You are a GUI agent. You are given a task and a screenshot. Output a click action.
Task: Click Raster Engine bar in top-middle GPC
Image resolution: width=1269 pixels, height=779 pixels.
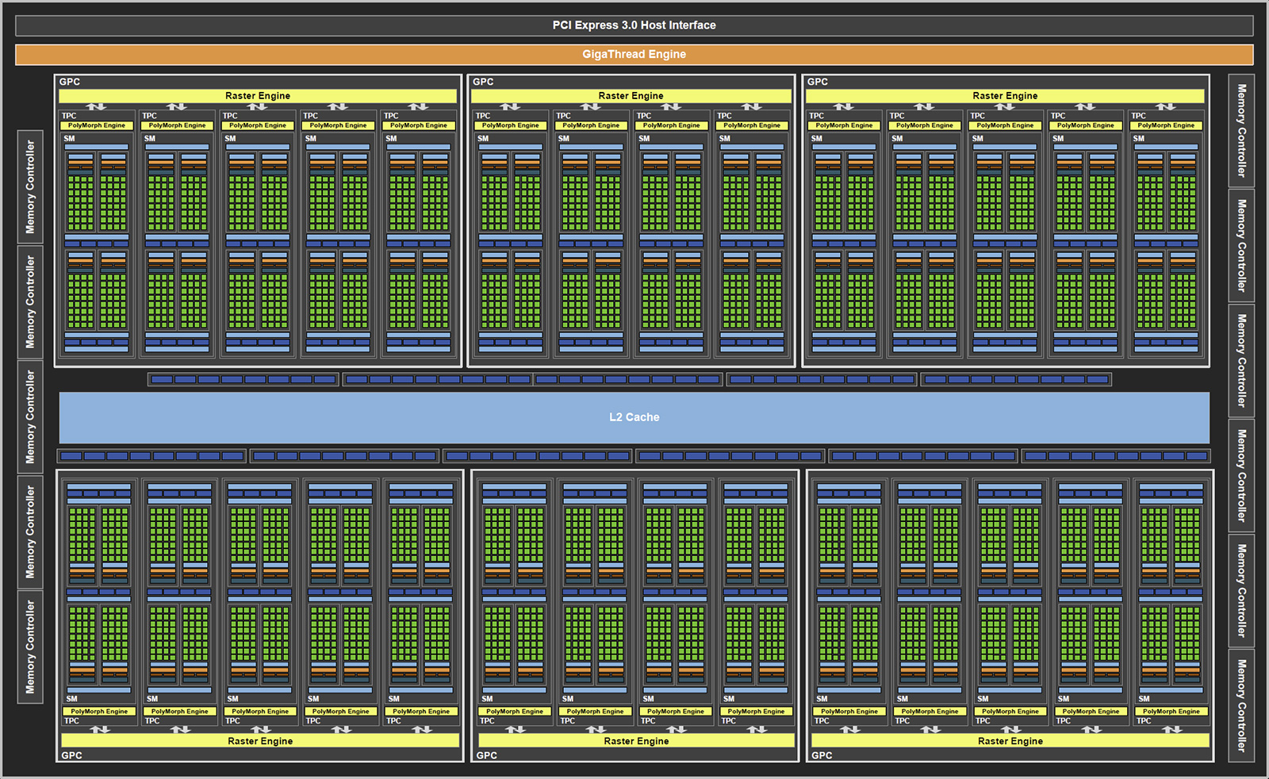(631, 96)
